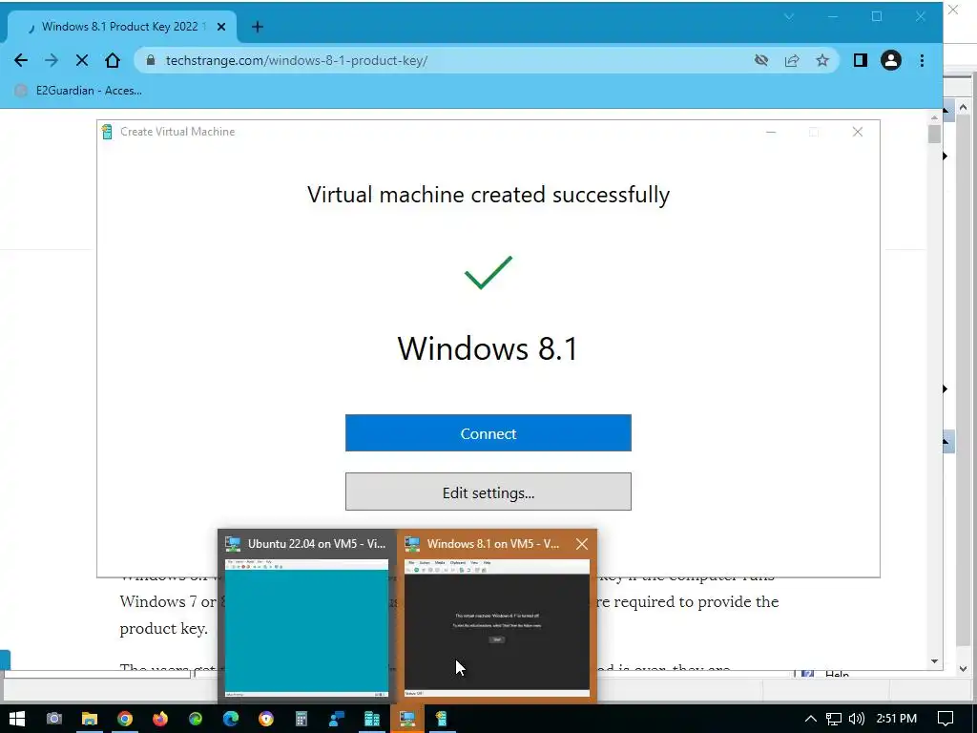The image size is (977, 733).
Task: Click the scrollbar up arrow of the page
Action: coord(934,116)
